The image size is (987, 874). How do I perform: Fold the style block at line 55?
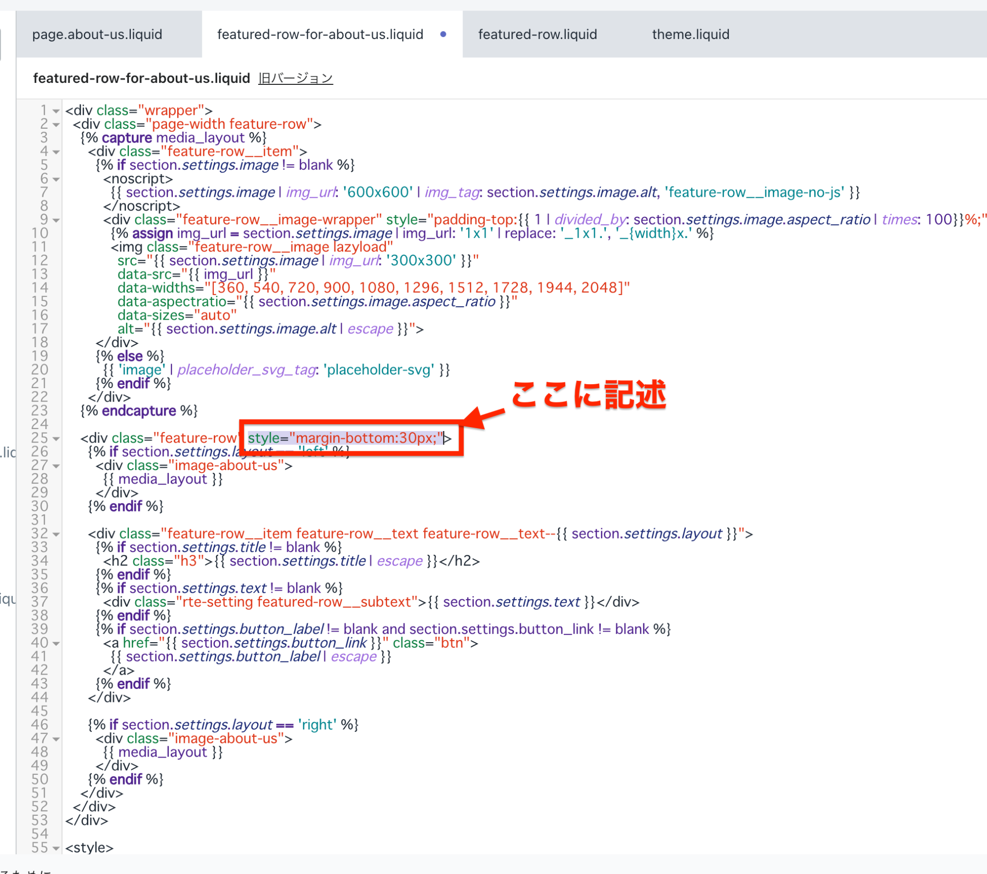pos(56,848)
